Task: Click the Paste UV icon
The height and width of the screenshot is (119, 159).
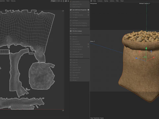Action: 71,62
